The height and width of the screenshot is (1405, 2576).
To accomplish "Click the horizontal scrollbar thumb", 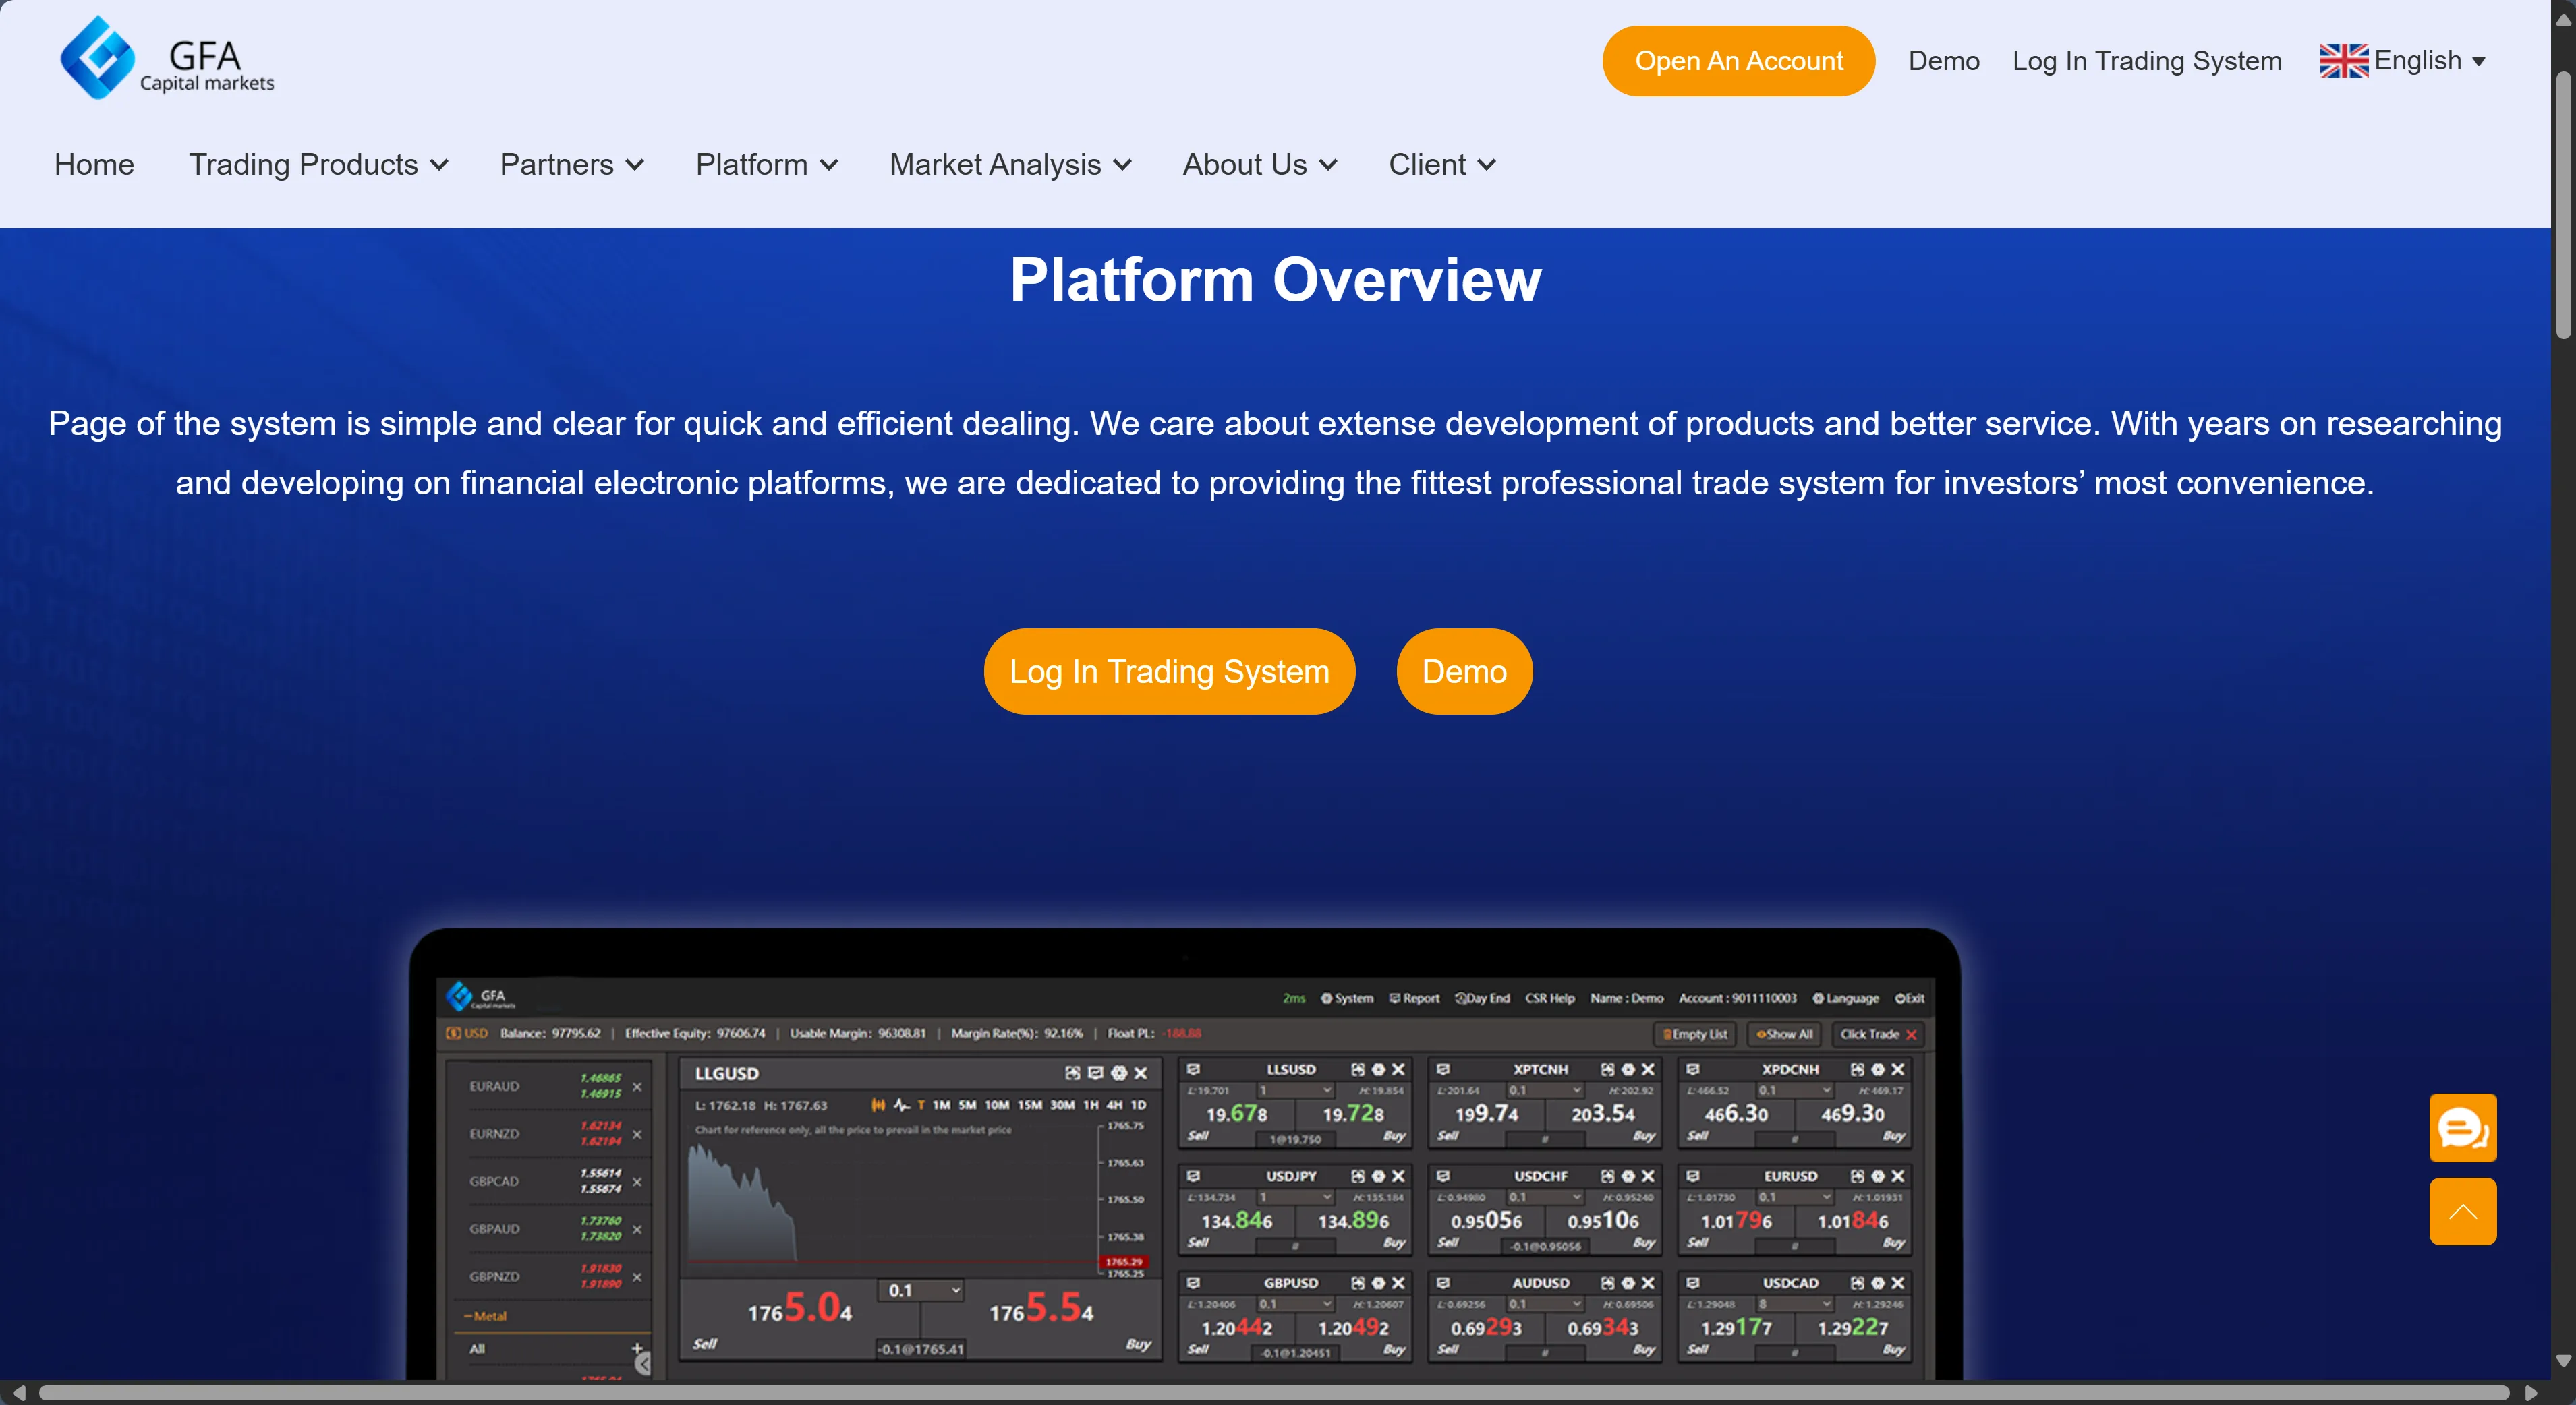I will 1273,1393.
